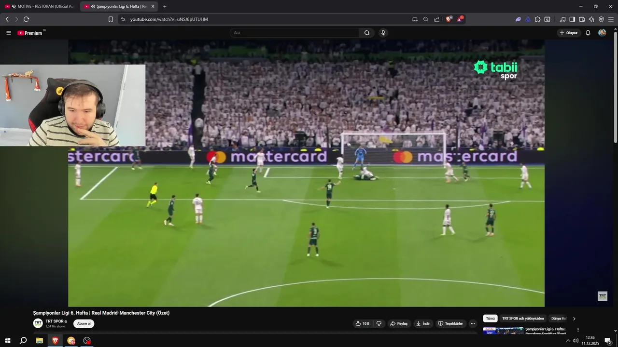Open Windows taskbar search
Viewport: 618px width, 347px height.
(23, 341)
